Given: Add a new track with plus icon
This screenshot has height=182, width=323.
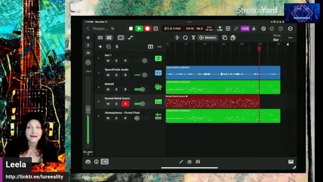Looking at the screenshot, I should (100, 47).
